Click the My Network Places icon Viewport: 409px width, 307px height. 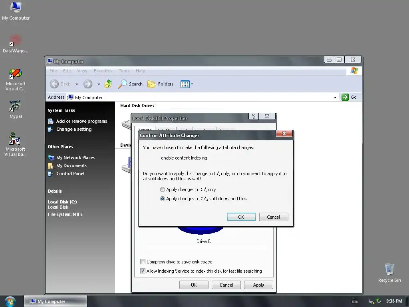(x=51, y=157)
